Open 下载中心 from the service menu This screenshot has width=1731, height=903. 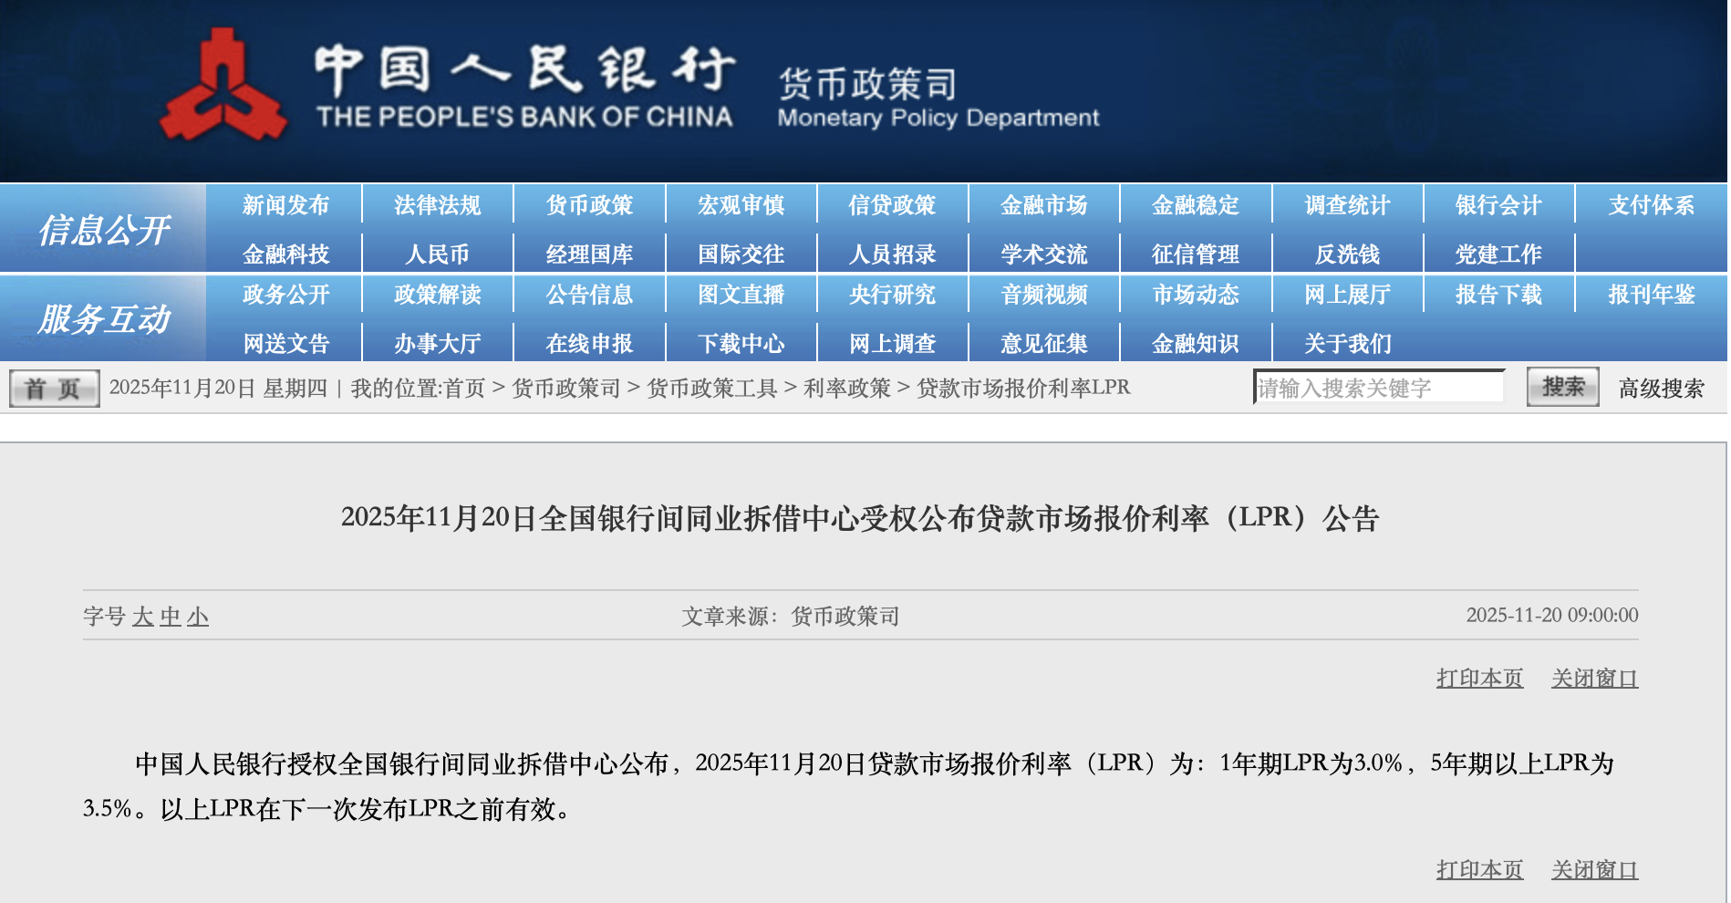point(741,343)
